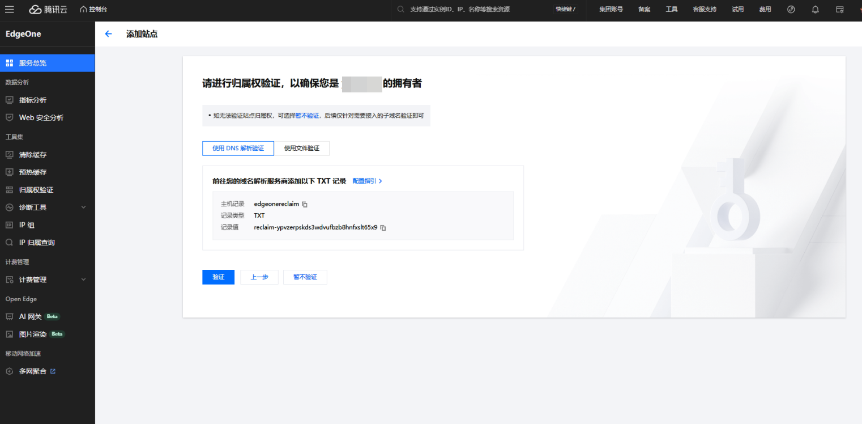The image size is (862, 424).
Task: Open 客服支持 in the top bar
Action: [705, 9]
